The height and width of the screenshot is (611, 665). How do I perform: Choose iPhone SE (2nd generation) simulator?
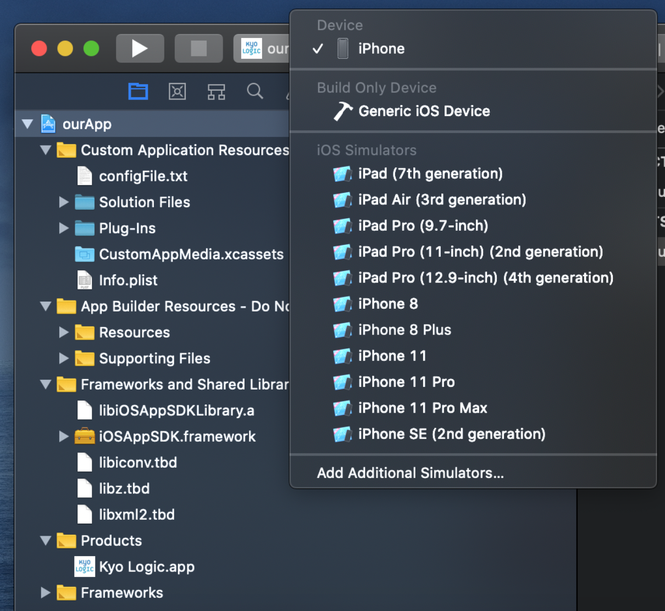(x=473, y=434)
